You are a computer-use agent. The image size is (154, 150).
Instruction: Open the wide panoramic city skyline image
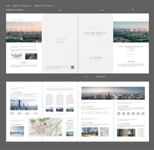pyautogui.click(x=113, y=93)
